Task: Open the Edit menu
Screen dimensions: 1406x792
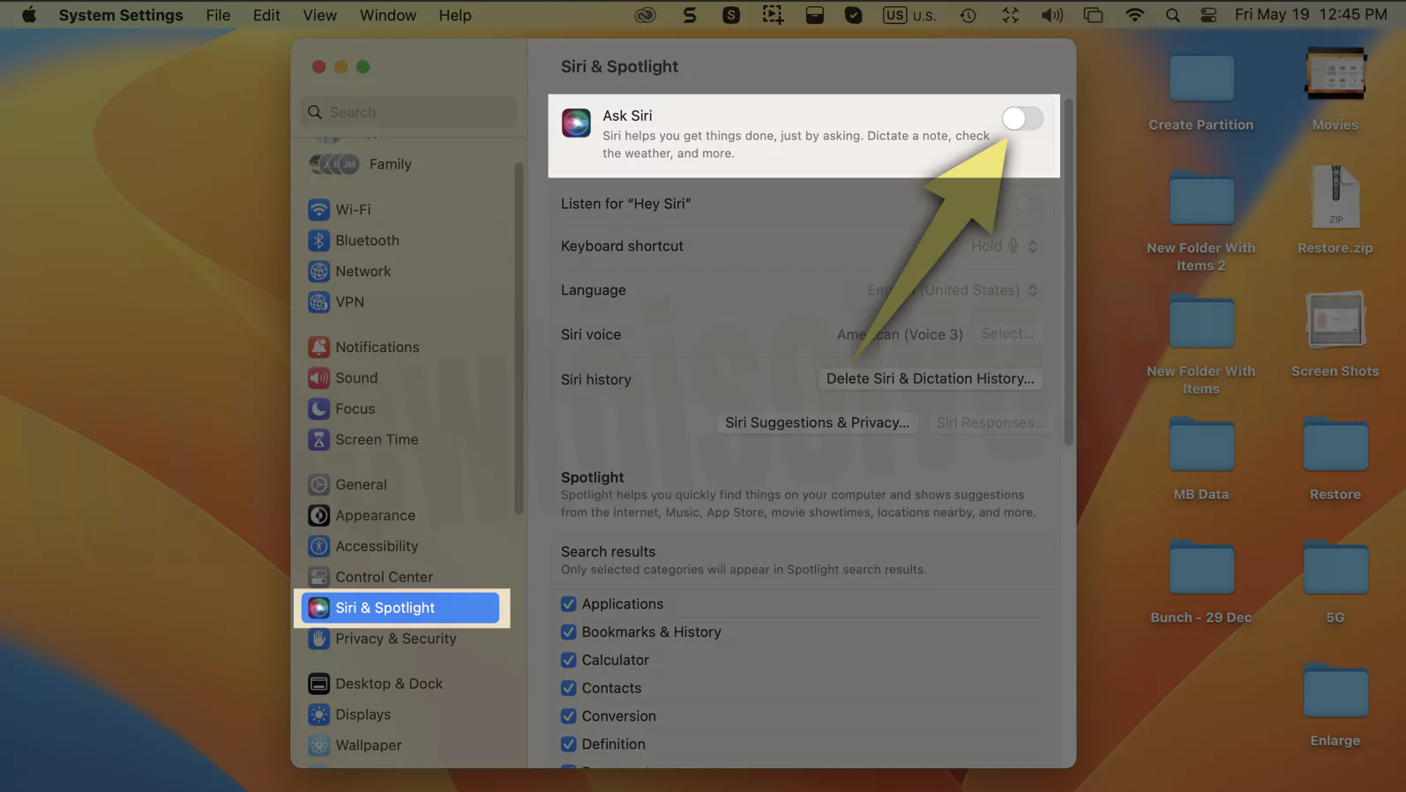Action: tap(266, 15)
